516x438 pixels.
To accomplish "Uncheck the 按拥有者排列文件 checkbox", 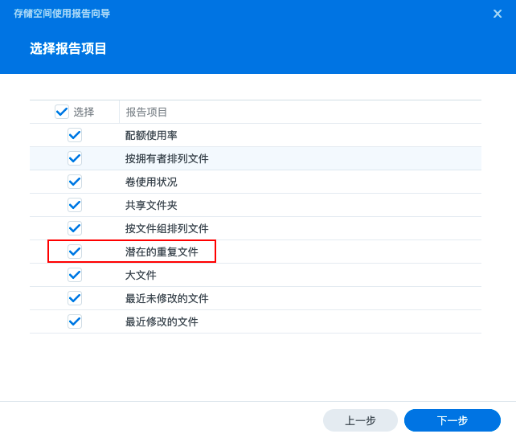I will pyautogui.click(x=75, y=158).
